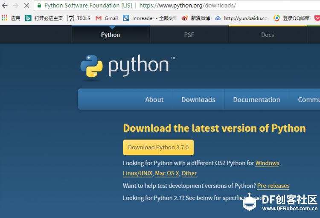The image size is (320, 218).
Task: Select the Python top tab
Action: point(111,35)
